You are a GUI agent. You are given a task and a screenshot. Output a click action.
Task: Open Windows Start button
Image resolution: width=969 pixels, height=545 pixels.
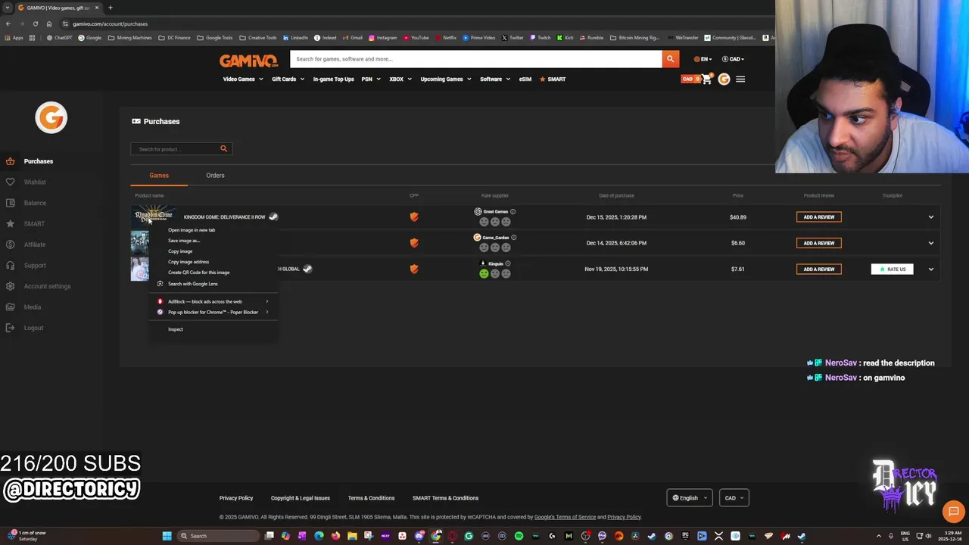tap(167, 536)
